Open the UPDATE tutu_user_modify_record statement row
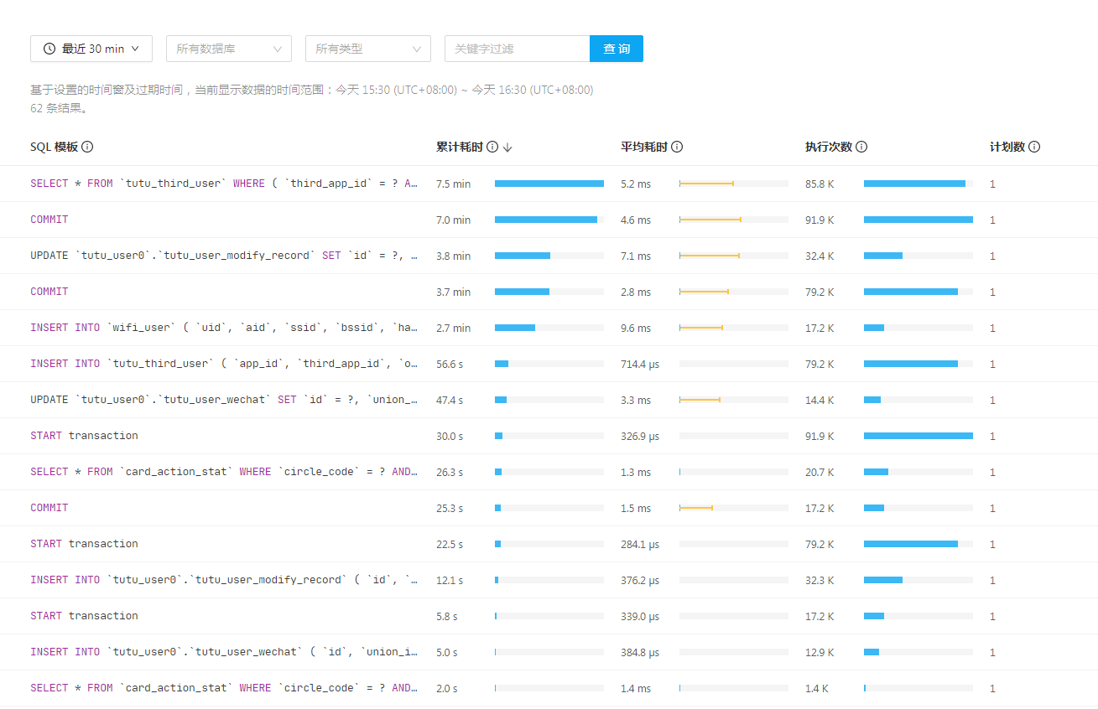This screenshot has height=709, width=1098. (224, 256)
